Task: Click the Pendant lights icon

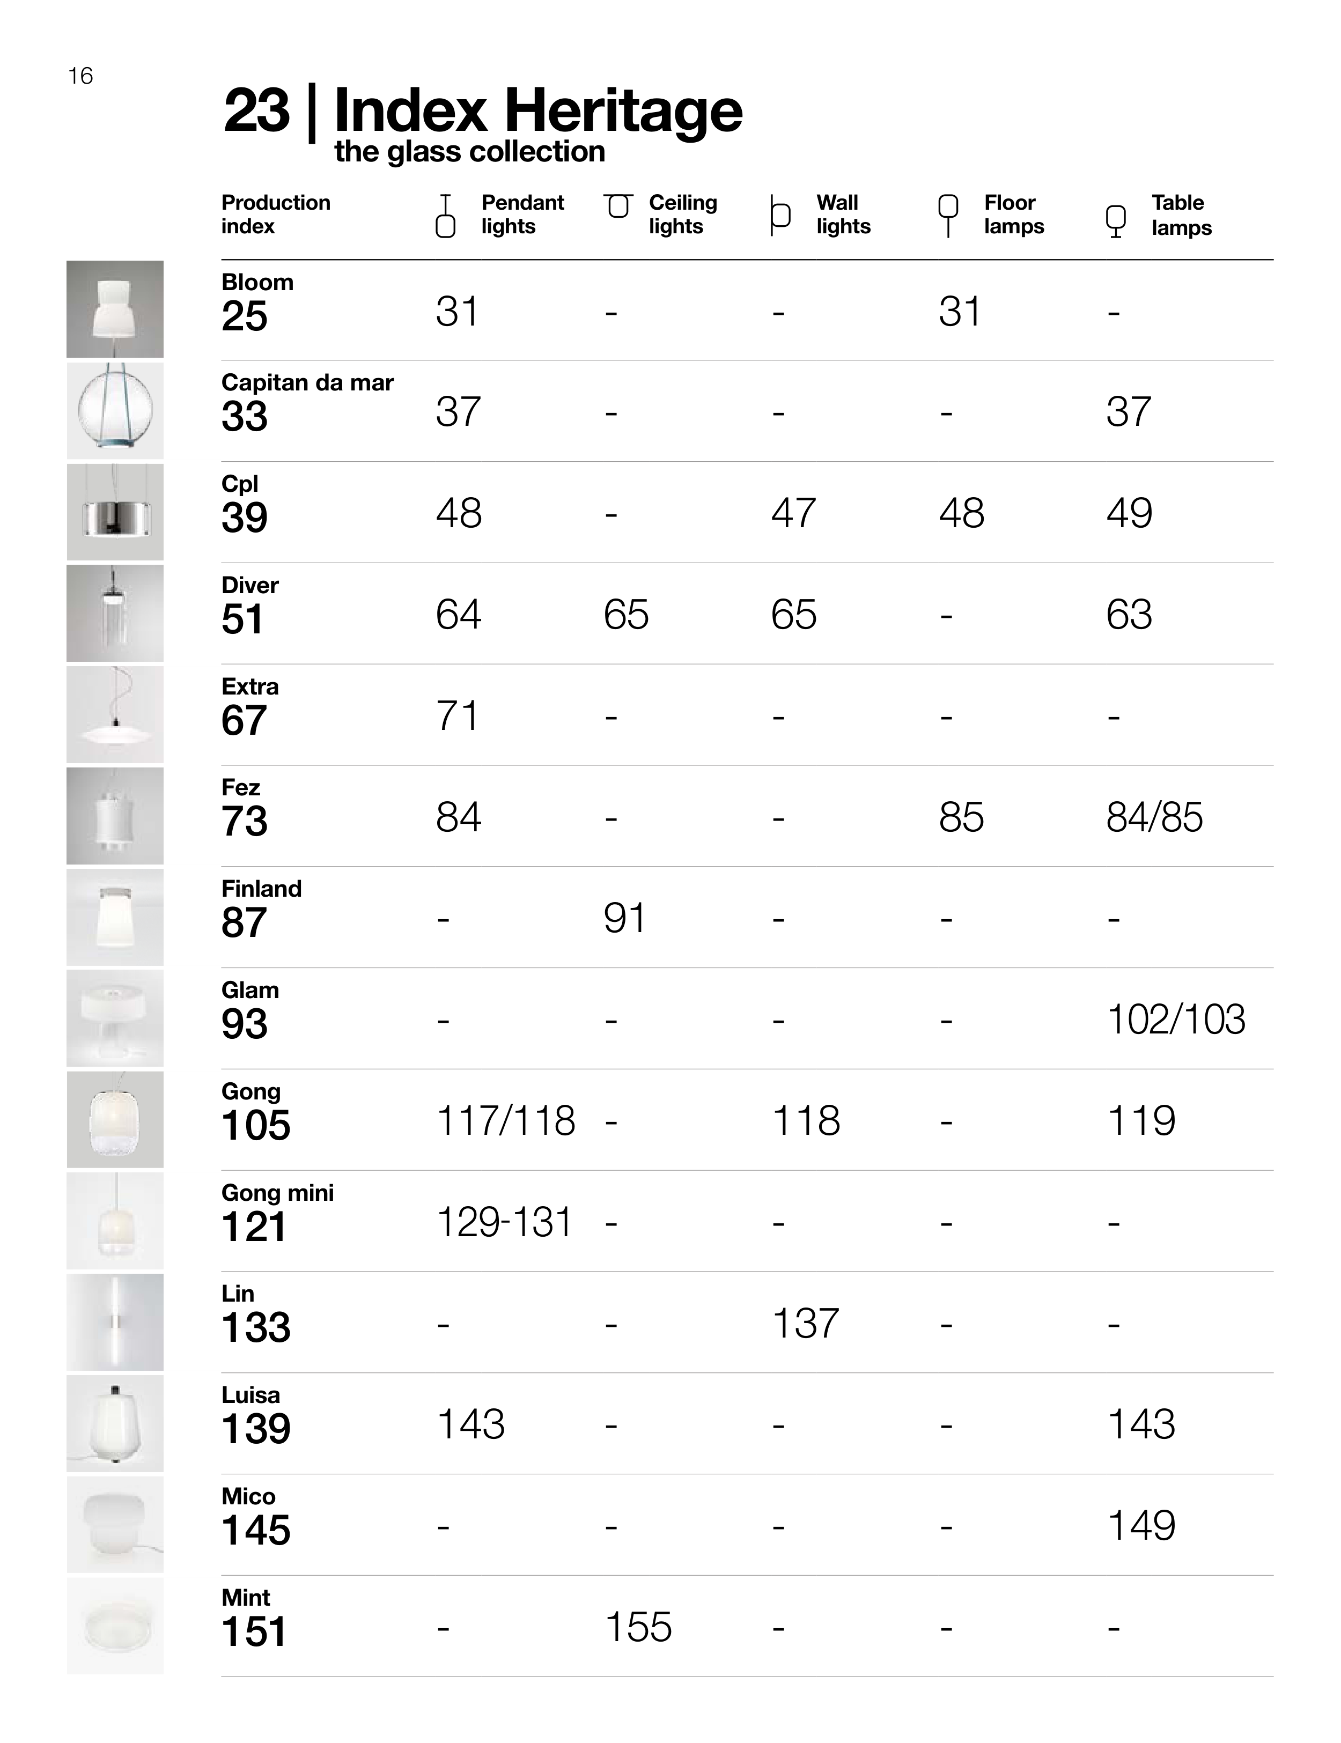Action: click(x=445, y=216)
